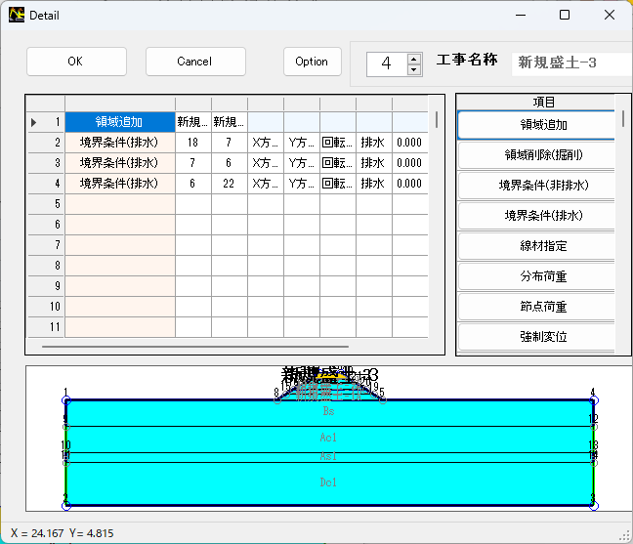Open the Option button
This screenshot has height=544, width=633.
[x=312, y=62]
